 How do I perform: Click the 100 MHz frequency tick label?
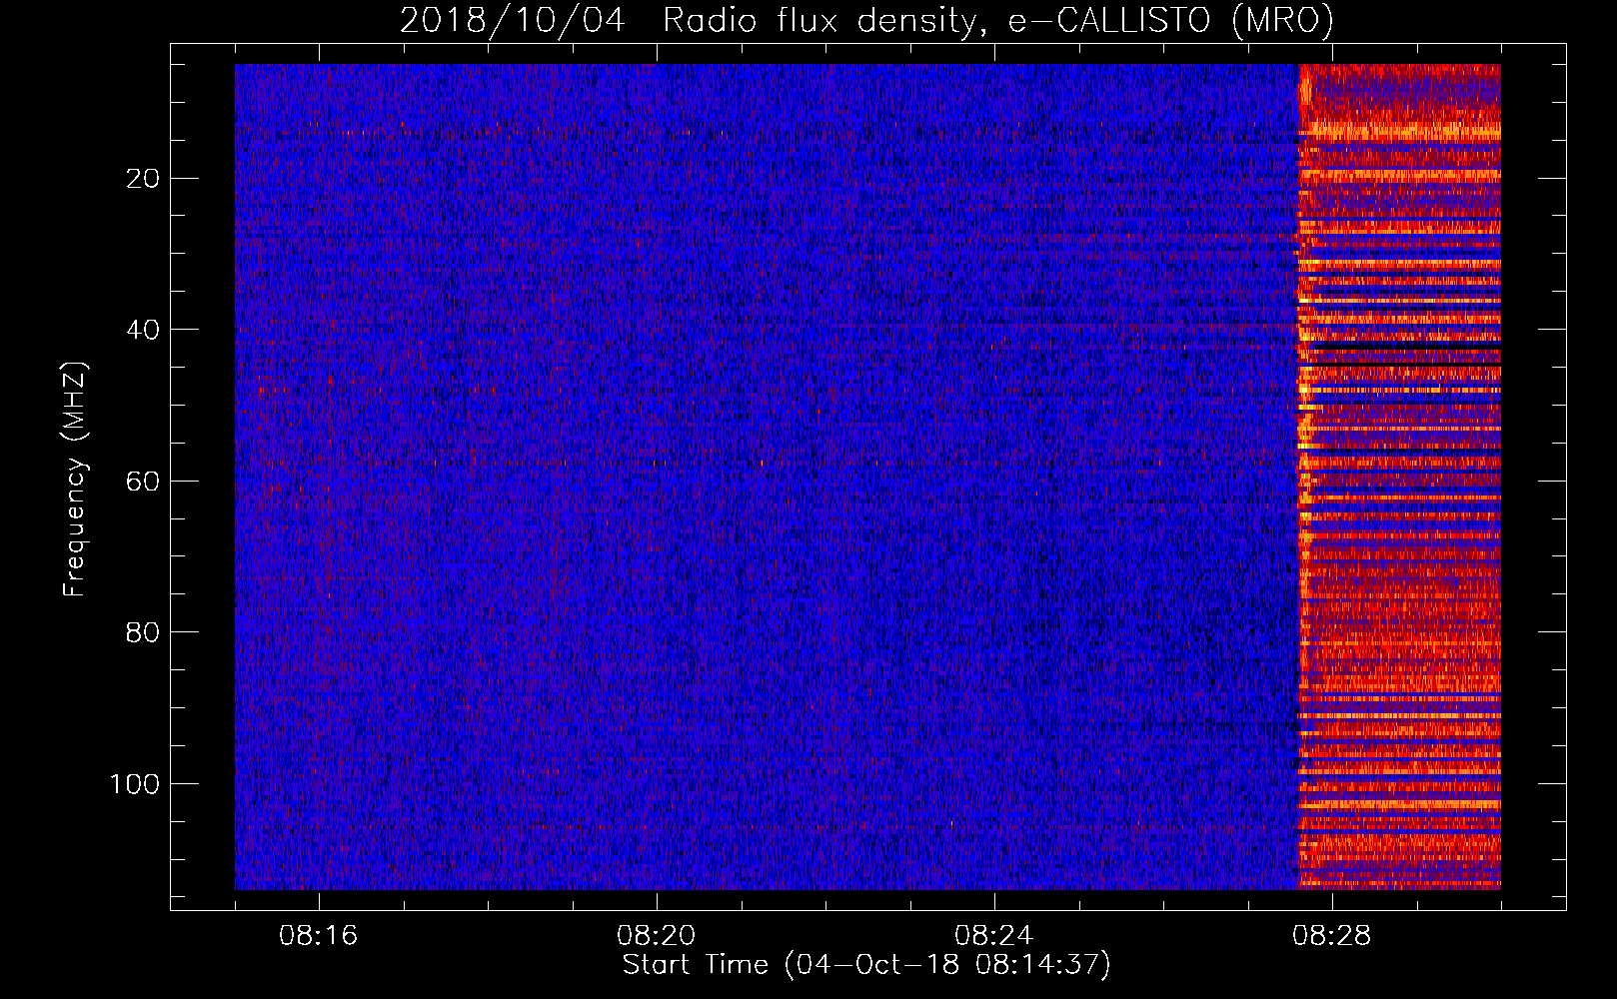[x=135, y=784]
